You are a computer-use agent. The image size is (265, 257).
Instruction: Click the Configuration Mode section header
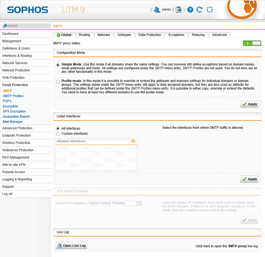[157, 53]
